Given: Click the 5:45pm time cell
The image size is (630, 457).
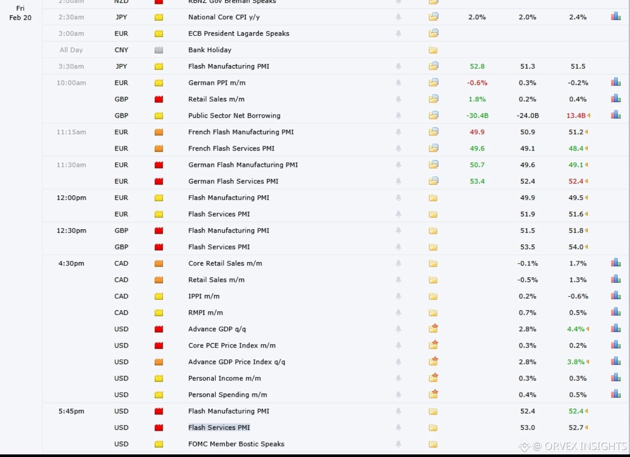Looking at the screenshot, I should (71, 411).
